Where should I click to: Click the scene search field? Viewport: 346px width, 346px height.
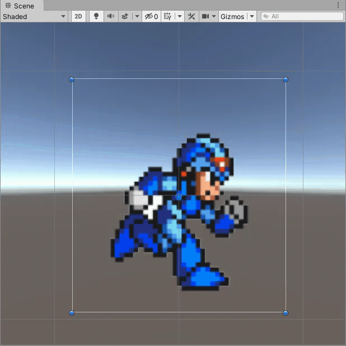pyautogui.click(x=302, y=17)
